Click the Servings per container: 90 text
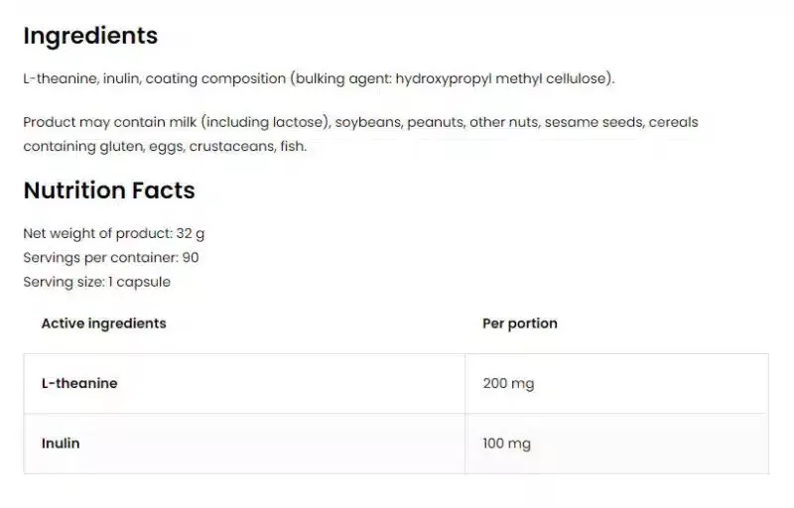The height and width of the screenshot is (508, 794). click(111, 258)
